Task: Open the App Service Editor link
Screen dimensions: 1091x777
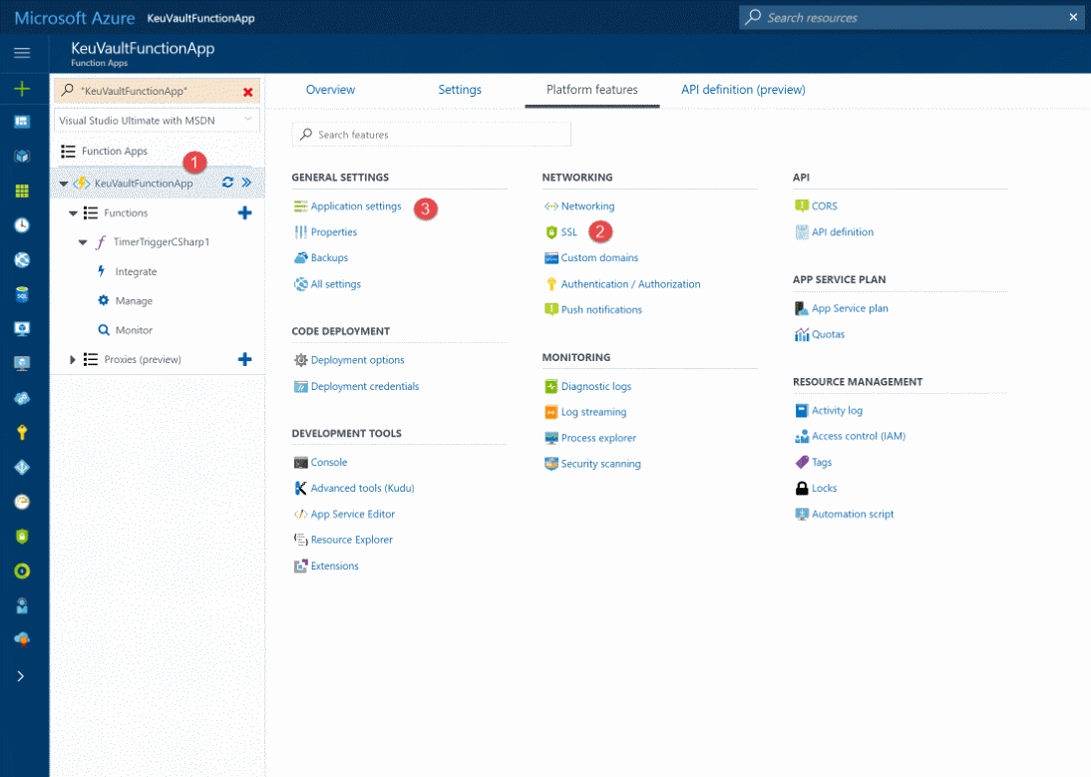Action: [x=353, y=514]
